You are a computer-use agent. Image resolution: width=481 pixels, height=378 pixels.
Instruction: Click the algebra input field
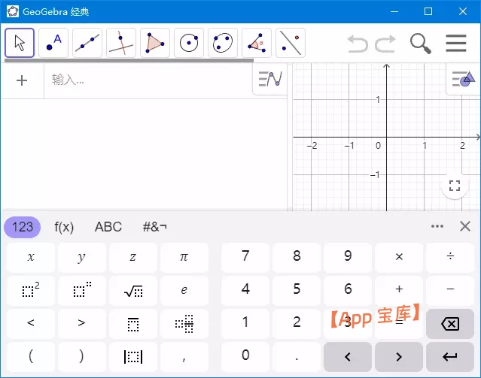coord(147,80)
